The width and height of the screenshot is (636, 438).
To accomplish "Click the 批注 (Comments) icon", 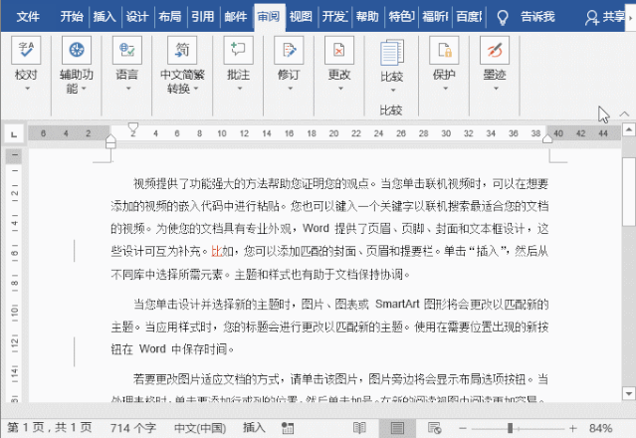I will (x=238, y=50).
